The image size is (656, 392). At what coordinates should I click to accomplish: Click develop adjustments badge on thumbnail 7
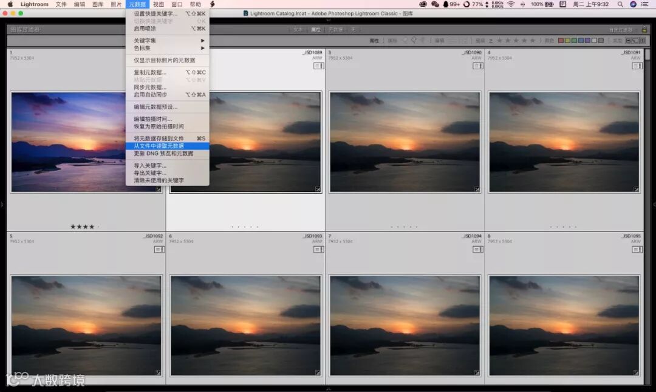click(x=477, y=373)
